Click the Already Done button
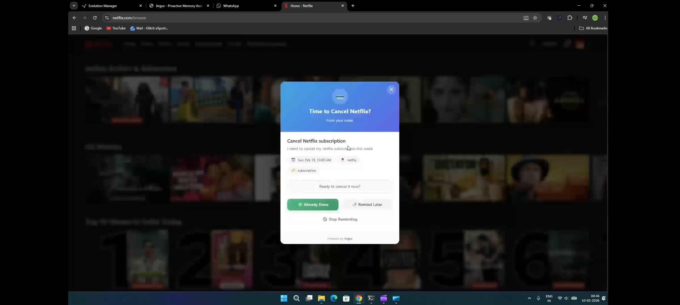Viewport: 680px width, 305px height. pos(313,205)
